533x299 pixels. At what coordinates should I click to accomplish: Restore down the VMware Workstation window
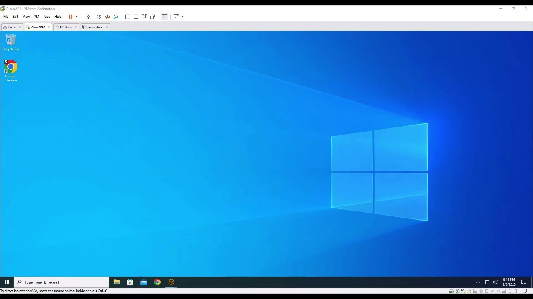[513, 8]
